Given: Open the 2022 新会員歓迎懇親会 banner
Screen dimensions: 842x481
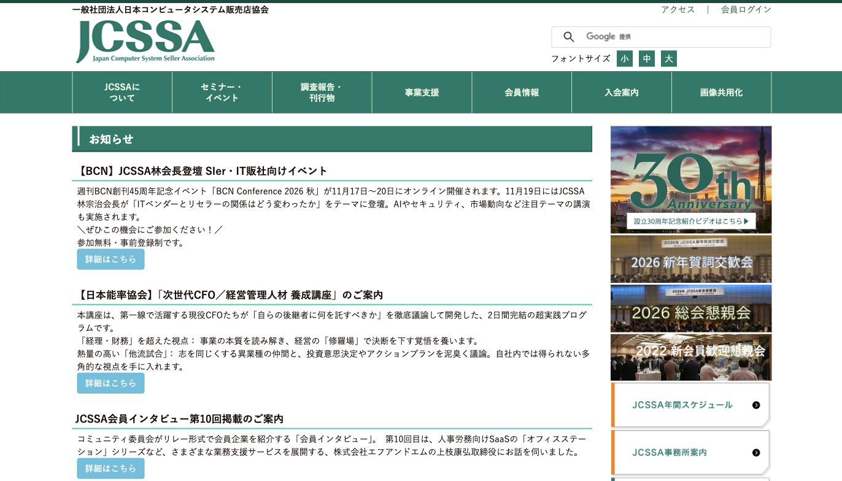Looking at the screenshot, I should [x=691, y=357].
